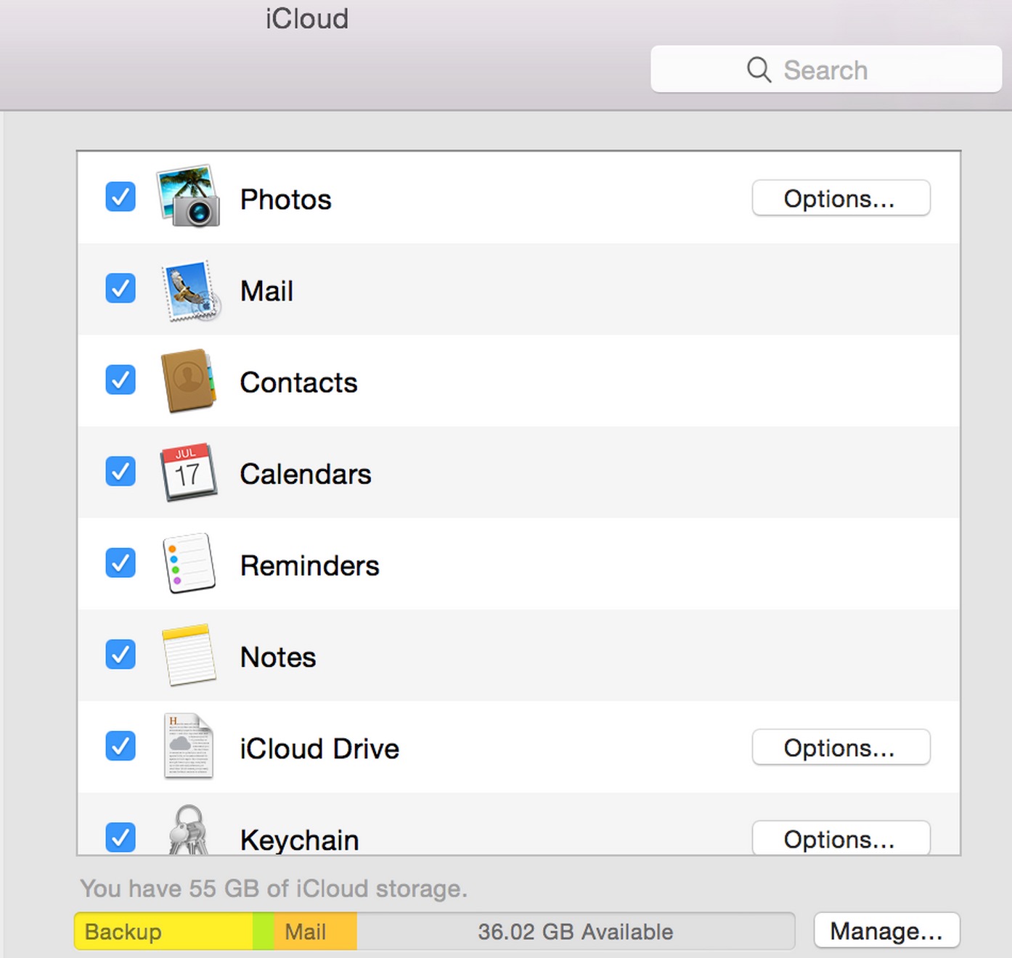Screen dimensions: 1012x958
Task: Select the Notes label
Action: (x=278, y=657)
